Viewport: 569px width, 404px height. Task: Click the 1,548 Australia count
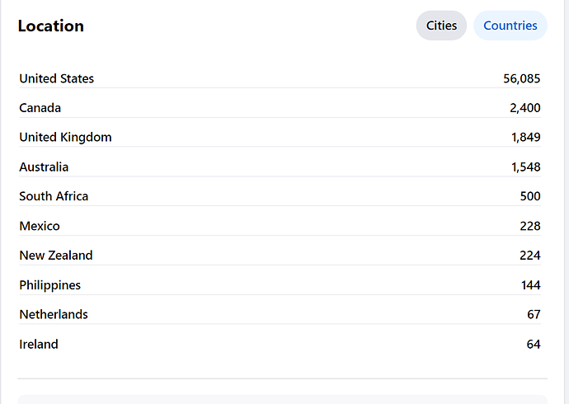click(526, 167)
